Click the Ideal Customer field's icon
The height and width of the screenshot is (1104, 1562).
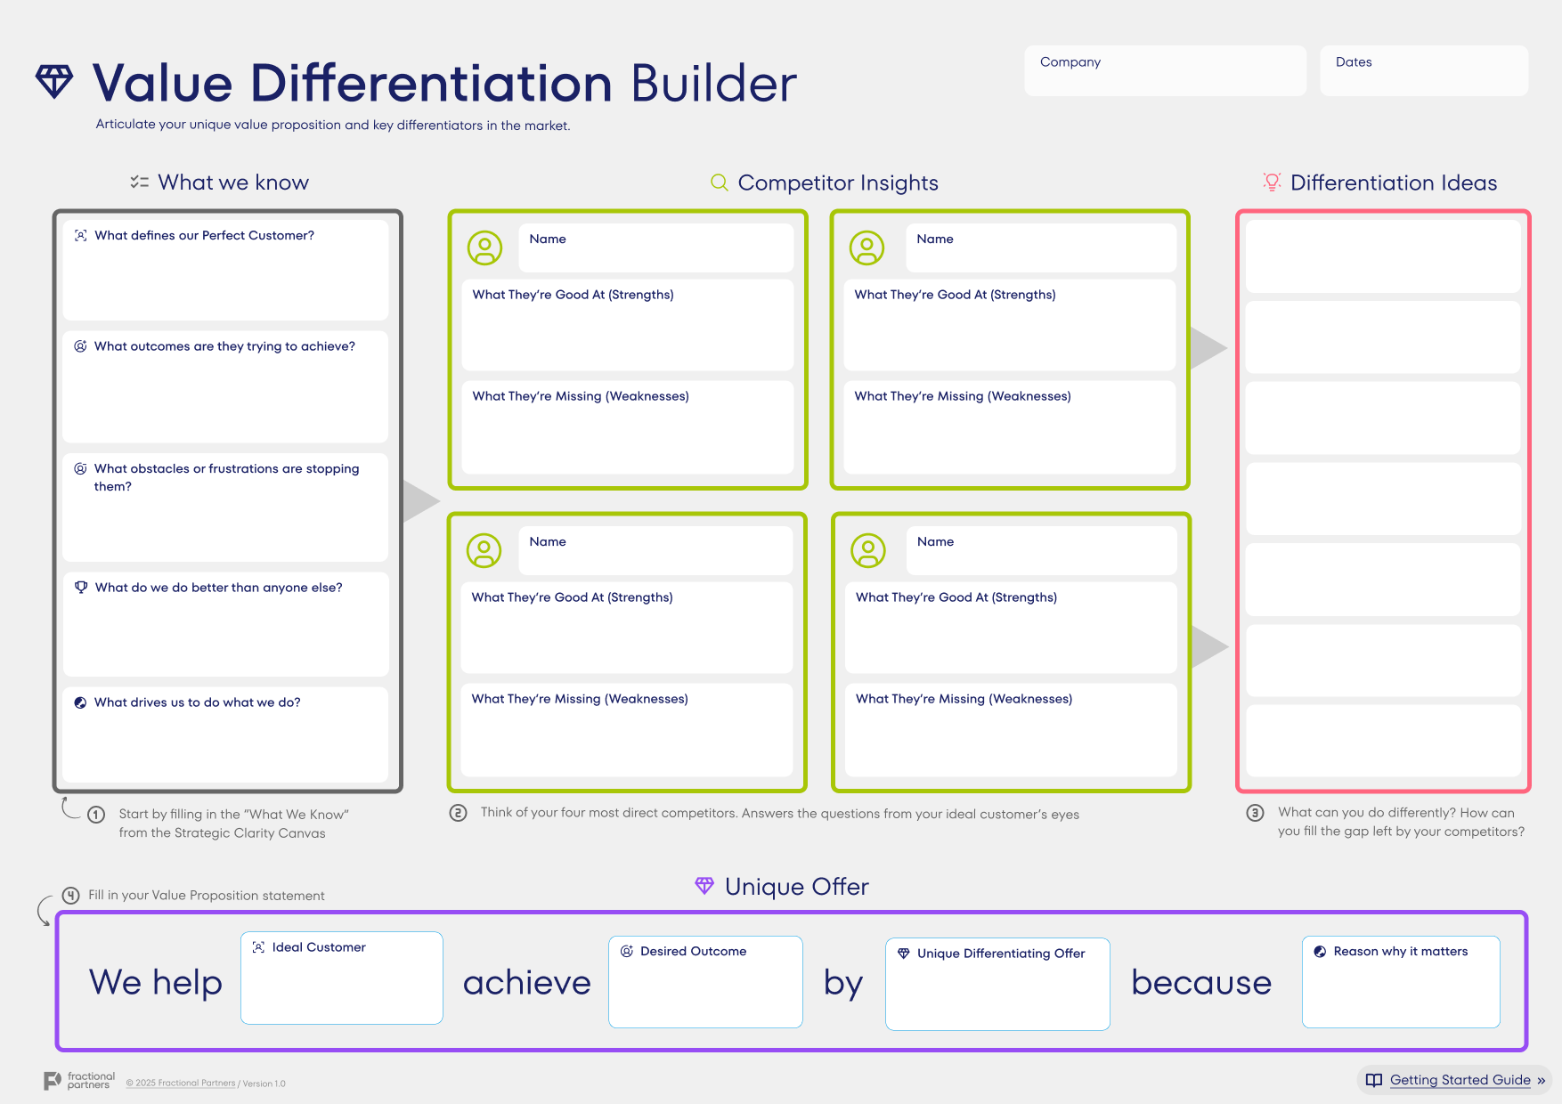(x=258, y=947)
